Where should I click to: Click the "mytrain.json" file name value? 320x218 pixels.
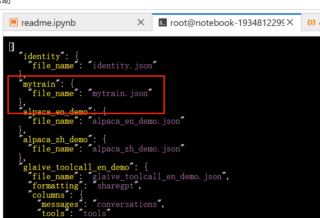[120, 93]
